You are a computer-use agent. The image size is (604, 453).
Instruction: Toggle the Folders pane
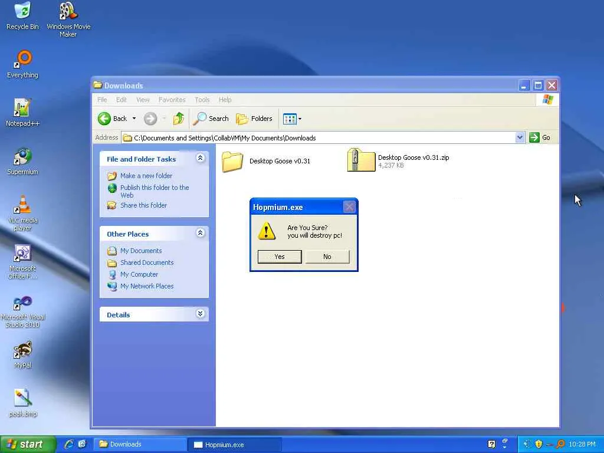click(254, 119)
